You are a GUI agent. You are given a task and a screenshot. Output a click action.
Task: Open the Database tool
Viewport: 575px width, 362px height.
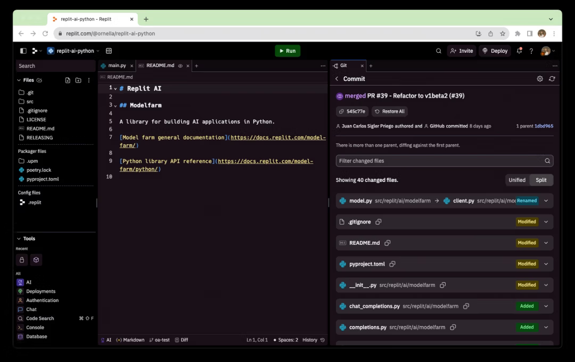coord(36,336)
